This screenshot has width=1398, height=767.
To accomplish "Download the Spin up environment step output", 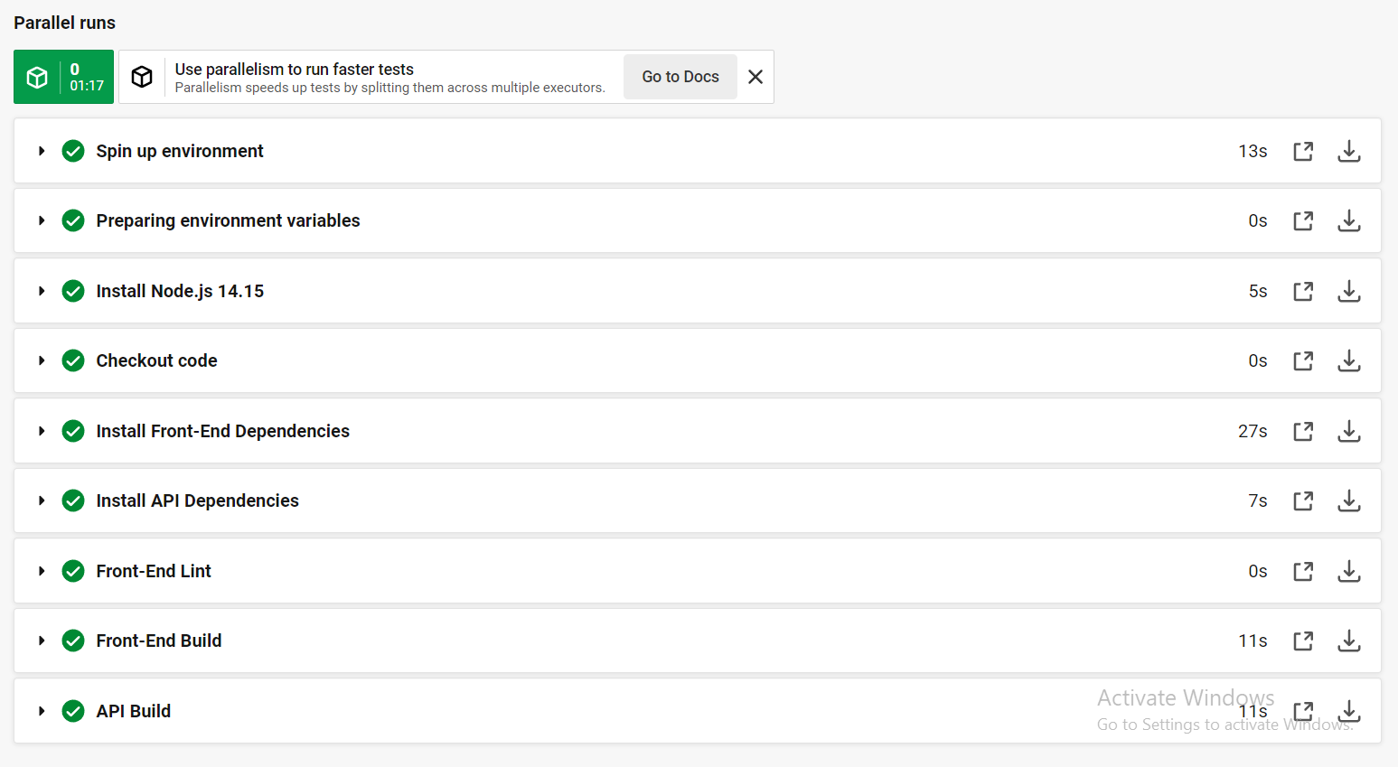I will (x=1348, y=151).
